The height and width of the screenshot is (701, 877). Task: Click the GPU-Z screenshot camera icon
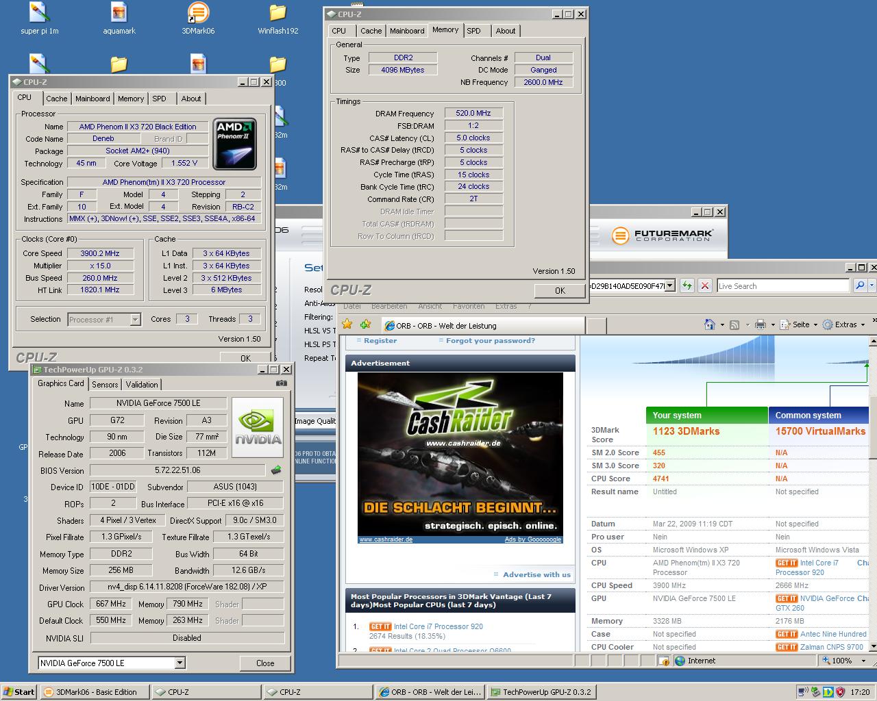coord(281,383)
